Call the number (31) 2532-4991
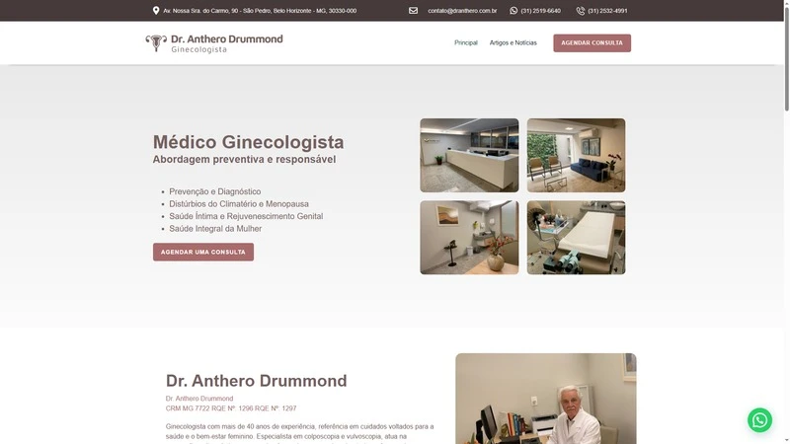 [x=607, y=11]
